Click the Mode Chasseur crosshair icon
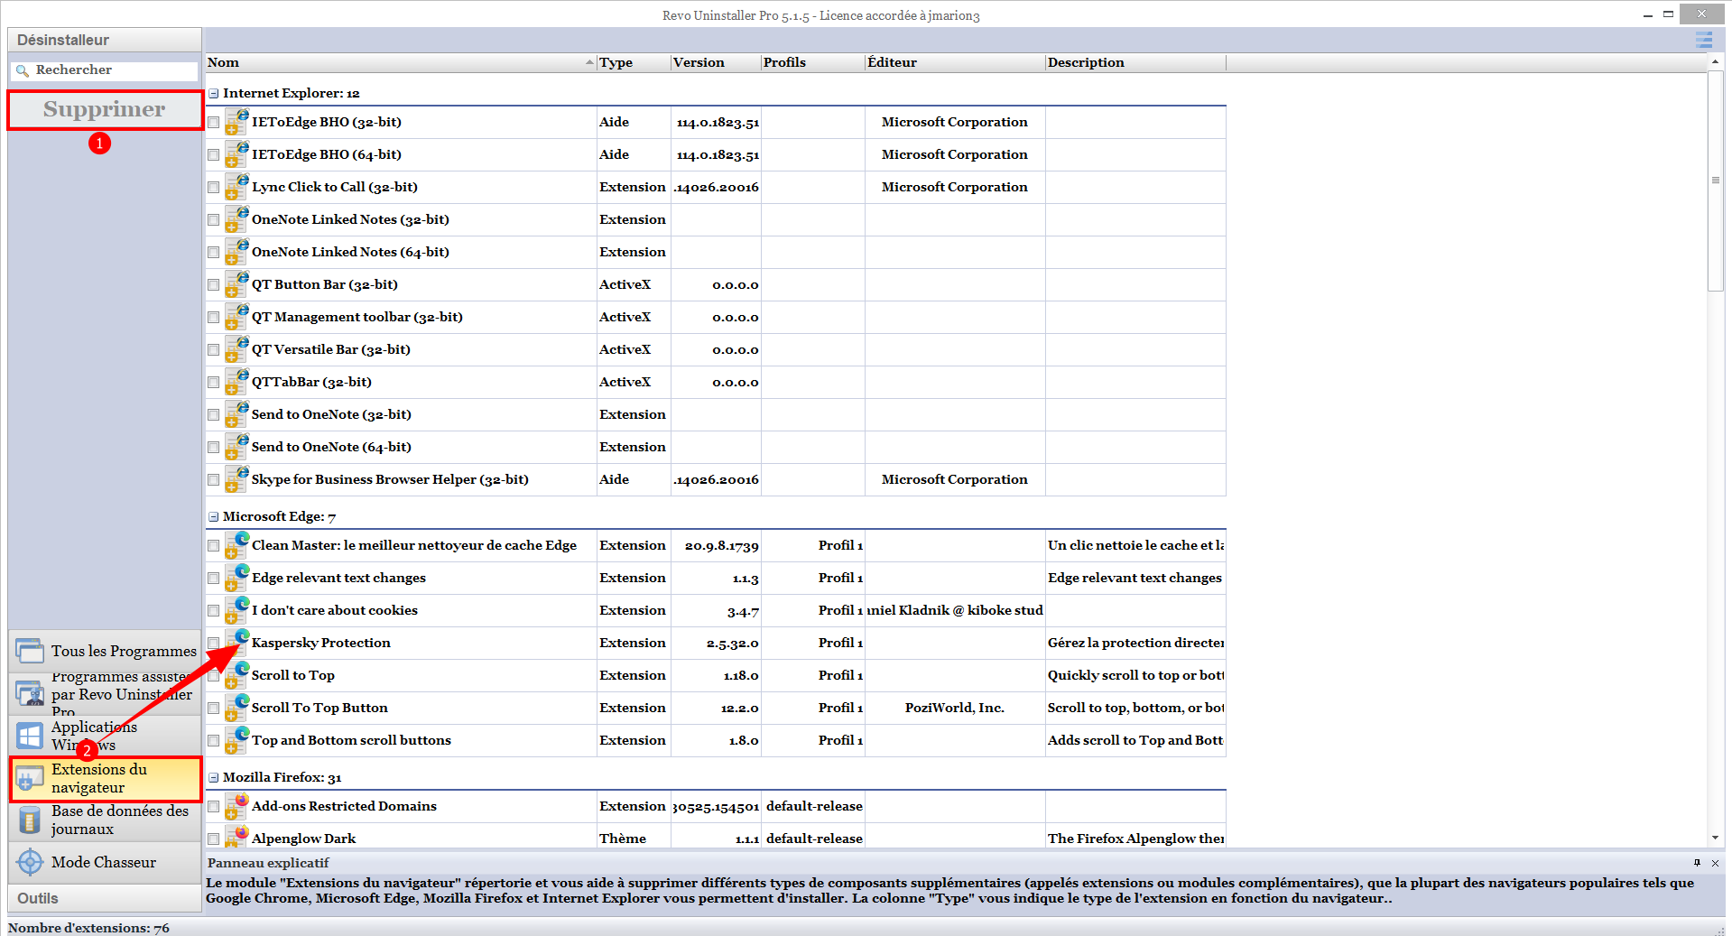 coord(30,862)
